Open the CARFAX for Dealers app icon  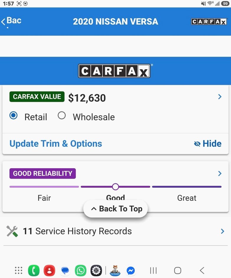(115, 271)
